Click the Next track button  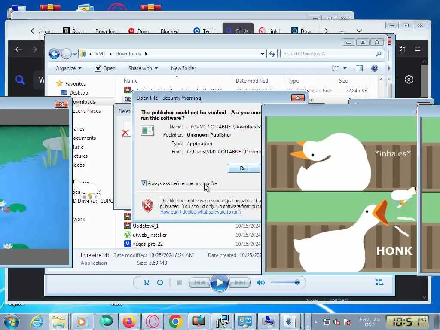tap(239, 283)
